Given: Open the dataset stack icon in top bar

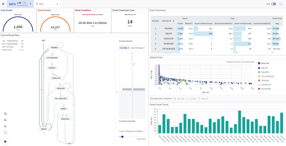Looking at the screenshot, I should coord(3,4).
